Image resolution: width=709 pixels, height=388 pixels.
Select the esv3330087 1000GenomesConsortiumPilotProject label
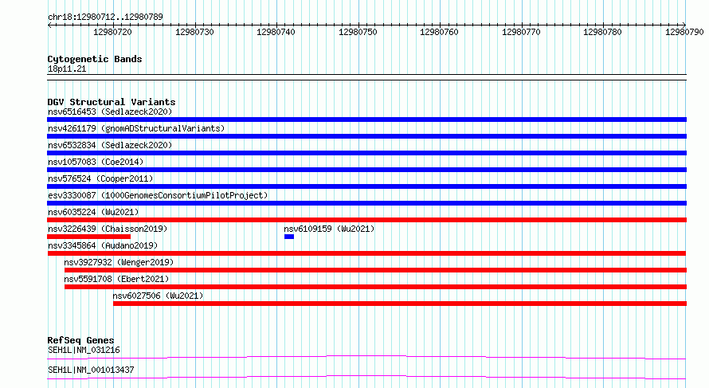click(158, 195)
